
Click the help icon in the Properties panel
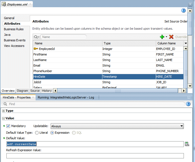pos(188,104)
